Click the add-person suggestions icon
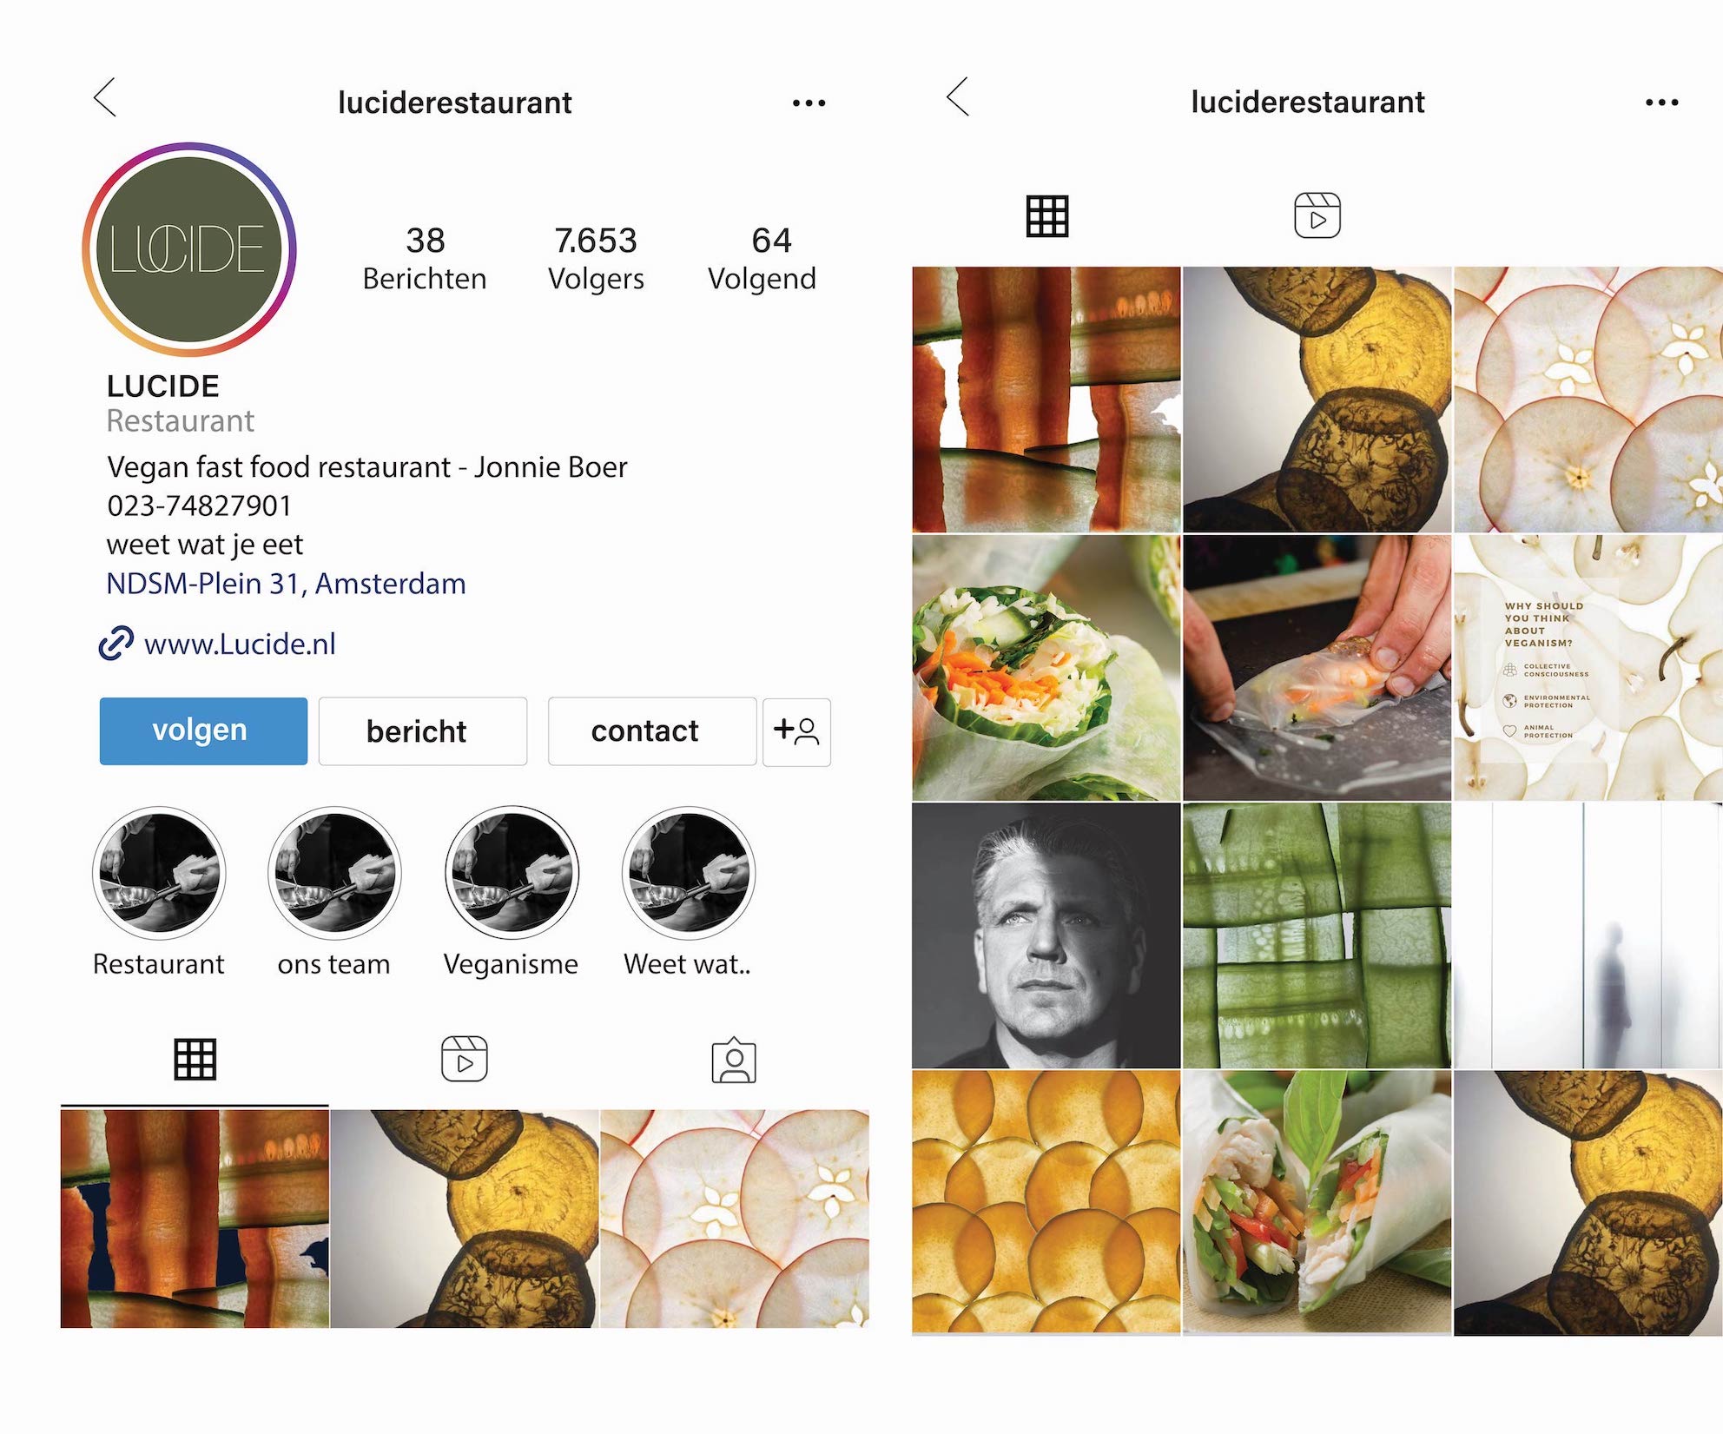 (x=796, y=731)
